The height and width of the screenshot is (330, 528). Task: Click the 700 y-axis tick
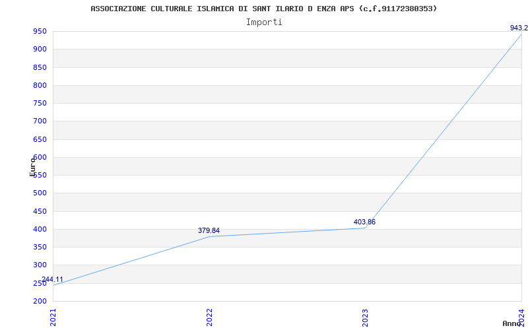point(40,121)
